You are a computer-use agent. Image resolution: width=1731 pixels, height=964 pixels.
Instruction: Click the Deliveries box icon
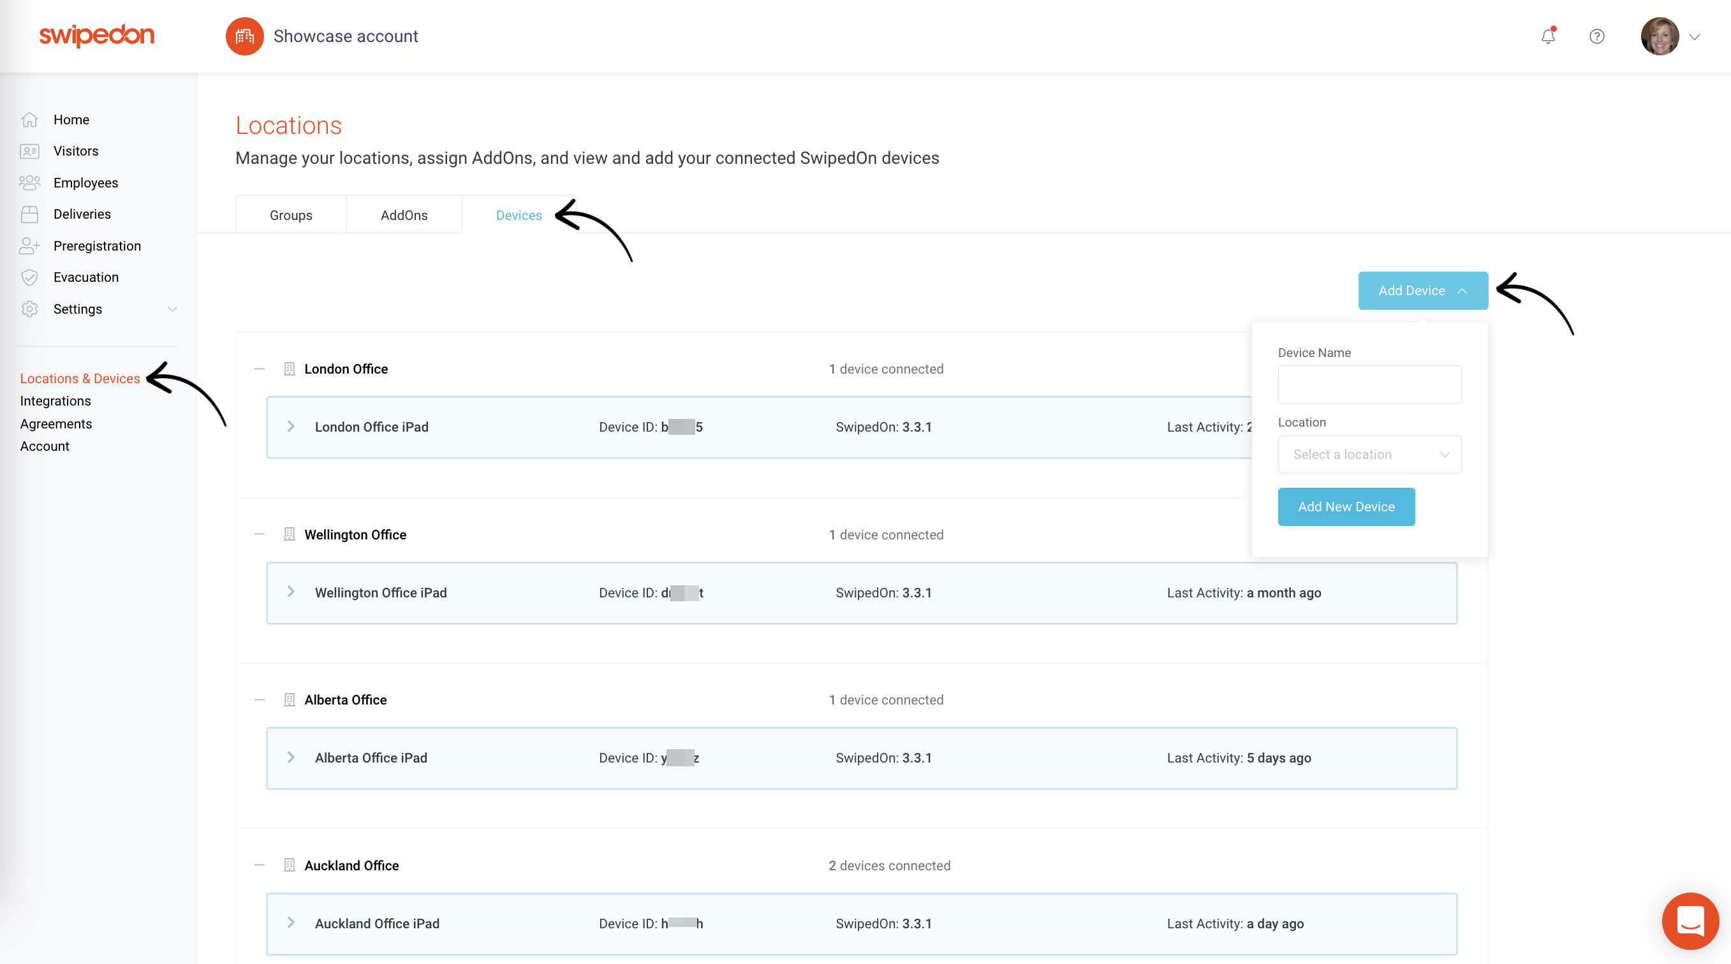[30, 214]
